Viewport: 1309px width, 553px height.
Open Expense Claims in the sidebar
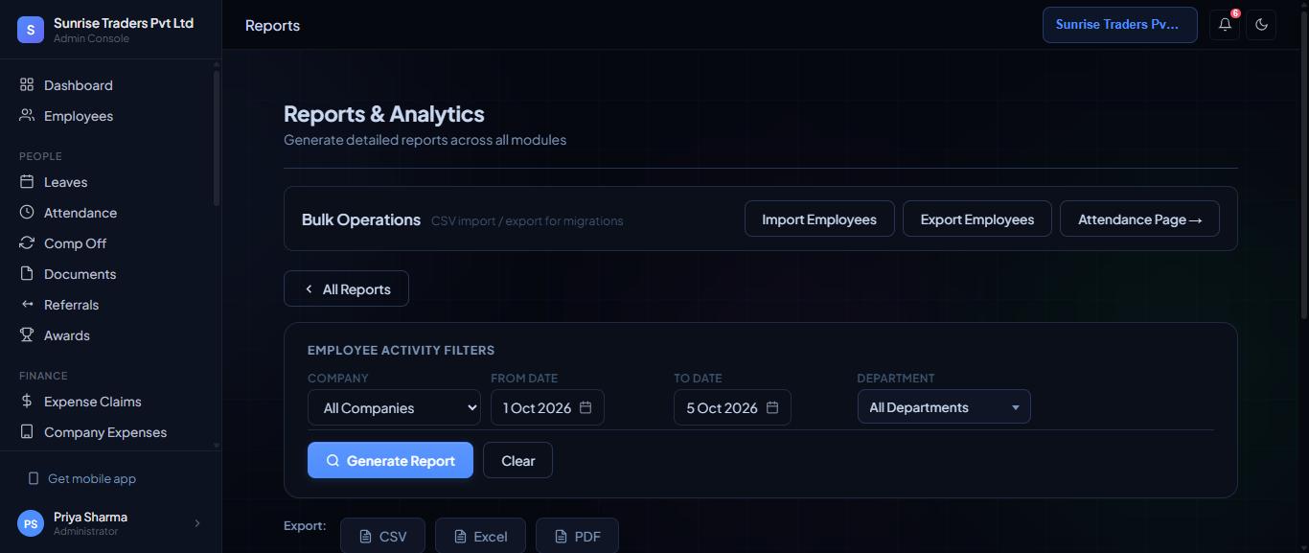[110, 402]
